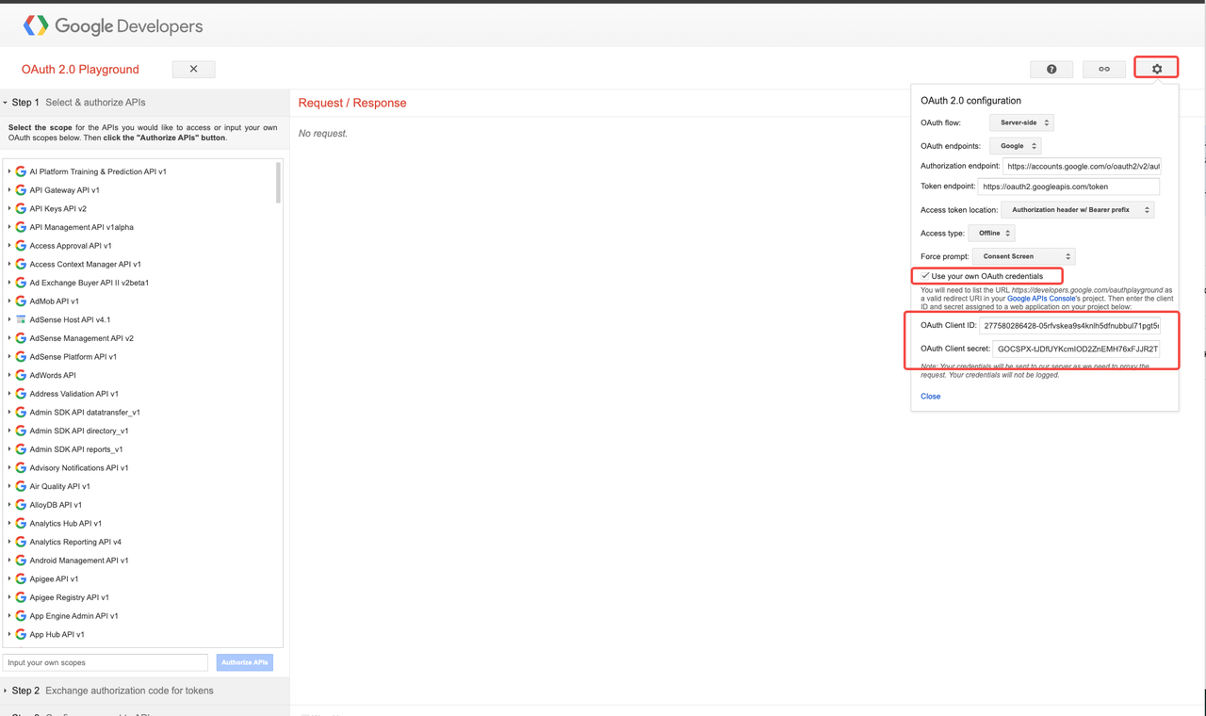Click the Authorize APIs button

click(x=244, y=662)
